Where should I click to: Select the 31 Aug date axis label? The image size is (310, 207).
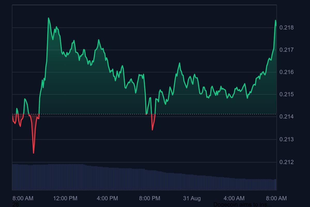point(192,198)
